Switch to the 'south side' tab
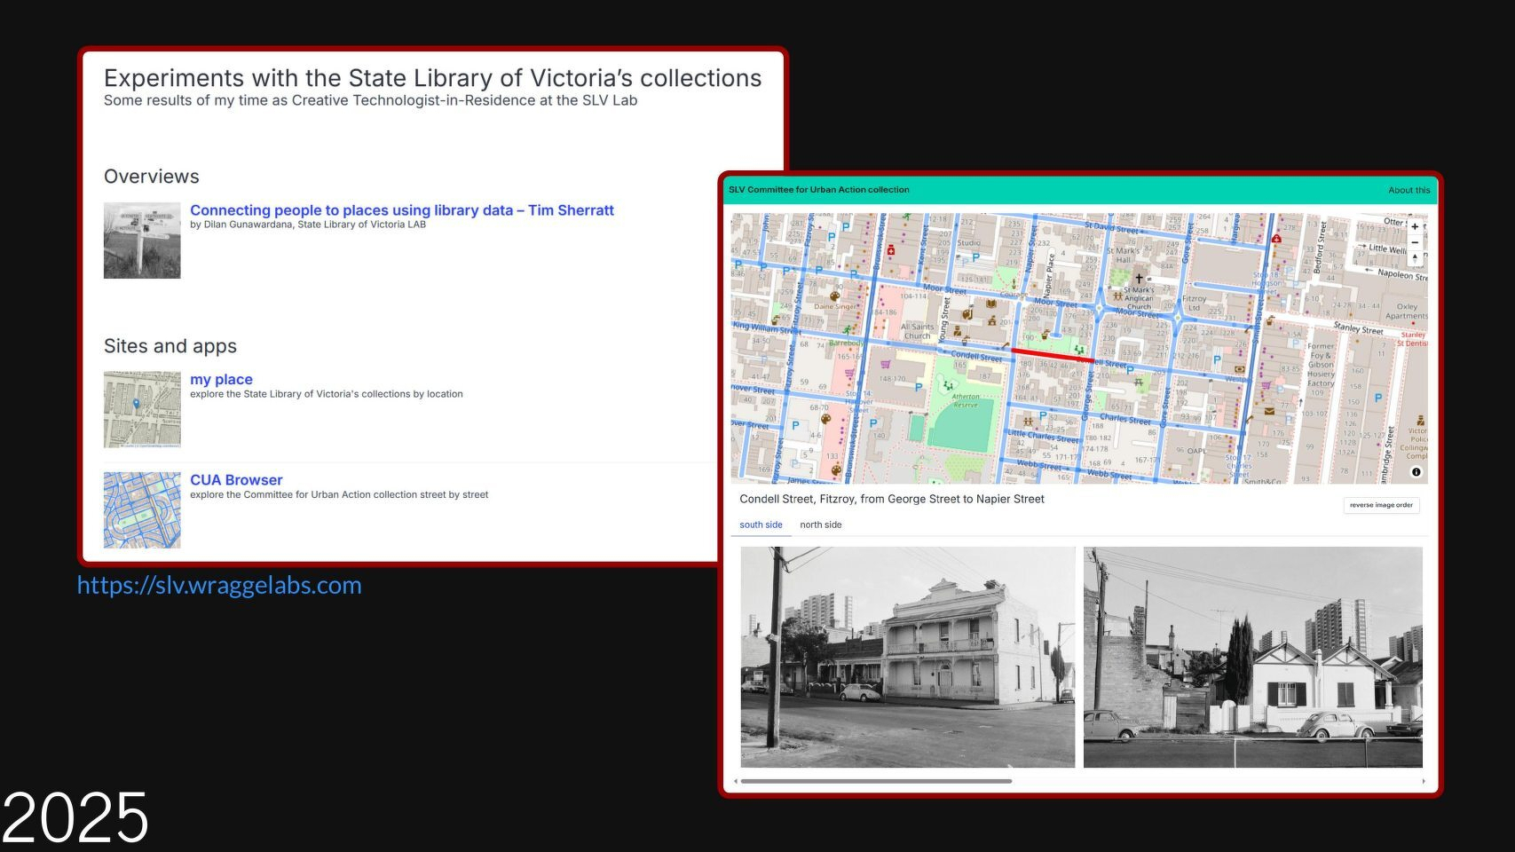Image resolution: width=1515 pixels, height=852 pixels. 761,525
